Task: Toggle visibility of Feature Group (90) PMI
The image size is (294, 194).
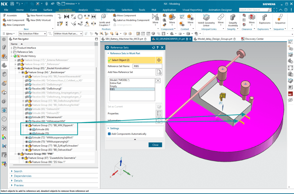Action: (x=19, y=154)
